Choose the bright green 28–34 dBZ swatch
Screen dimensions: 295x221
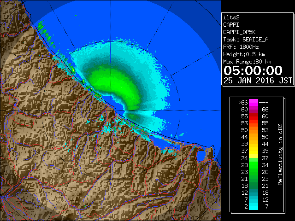point(254,165)
